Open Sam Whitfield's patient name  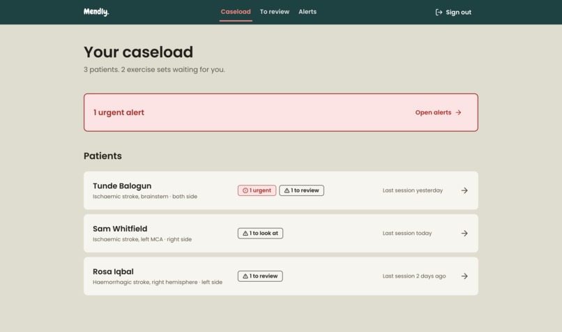pos(120,229)
